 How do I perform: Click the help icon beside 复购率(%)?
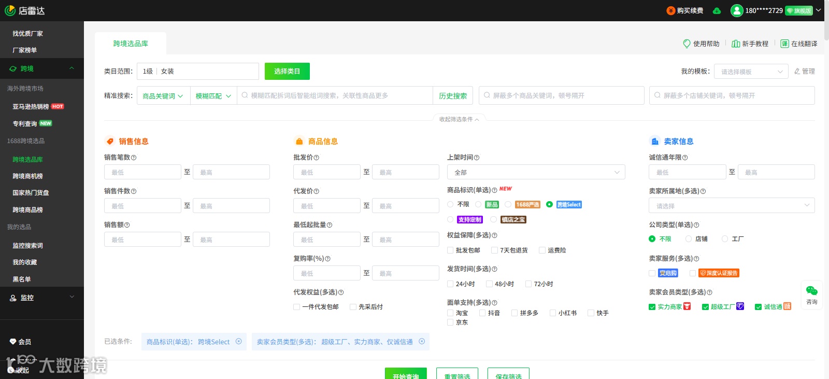[327, 259]
